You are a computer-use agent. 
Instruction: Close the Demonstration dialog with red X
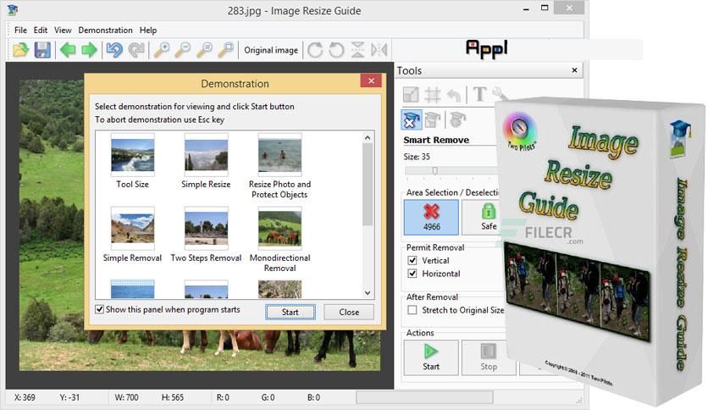coord(371,80)
